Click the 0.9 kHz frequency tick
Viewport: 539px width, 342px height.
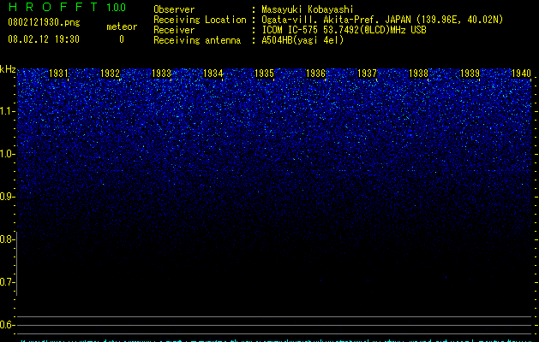click(x=7, y=197)
